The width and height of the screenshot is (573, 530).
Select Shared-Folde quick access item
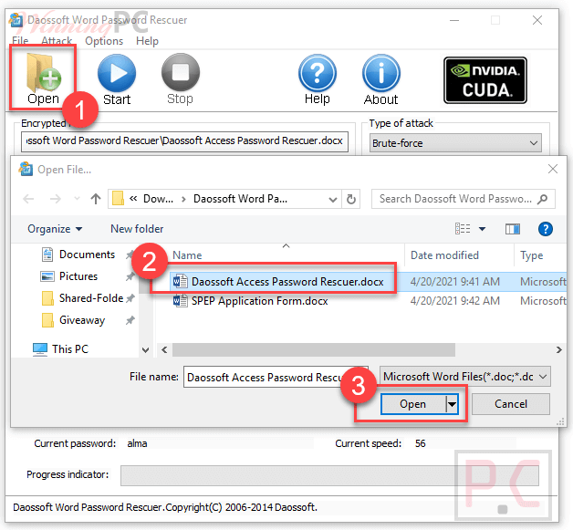coord(91,298)
